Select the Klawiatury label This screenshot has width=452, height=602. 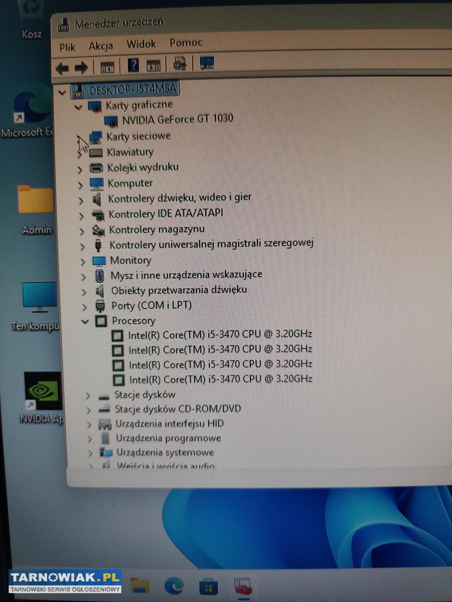pos(130,152)
